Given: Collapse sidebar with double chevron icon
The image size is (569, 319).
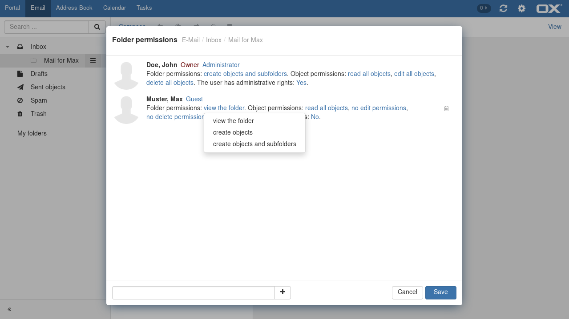Looking at the screenshot, I should [x=9, y=309].
